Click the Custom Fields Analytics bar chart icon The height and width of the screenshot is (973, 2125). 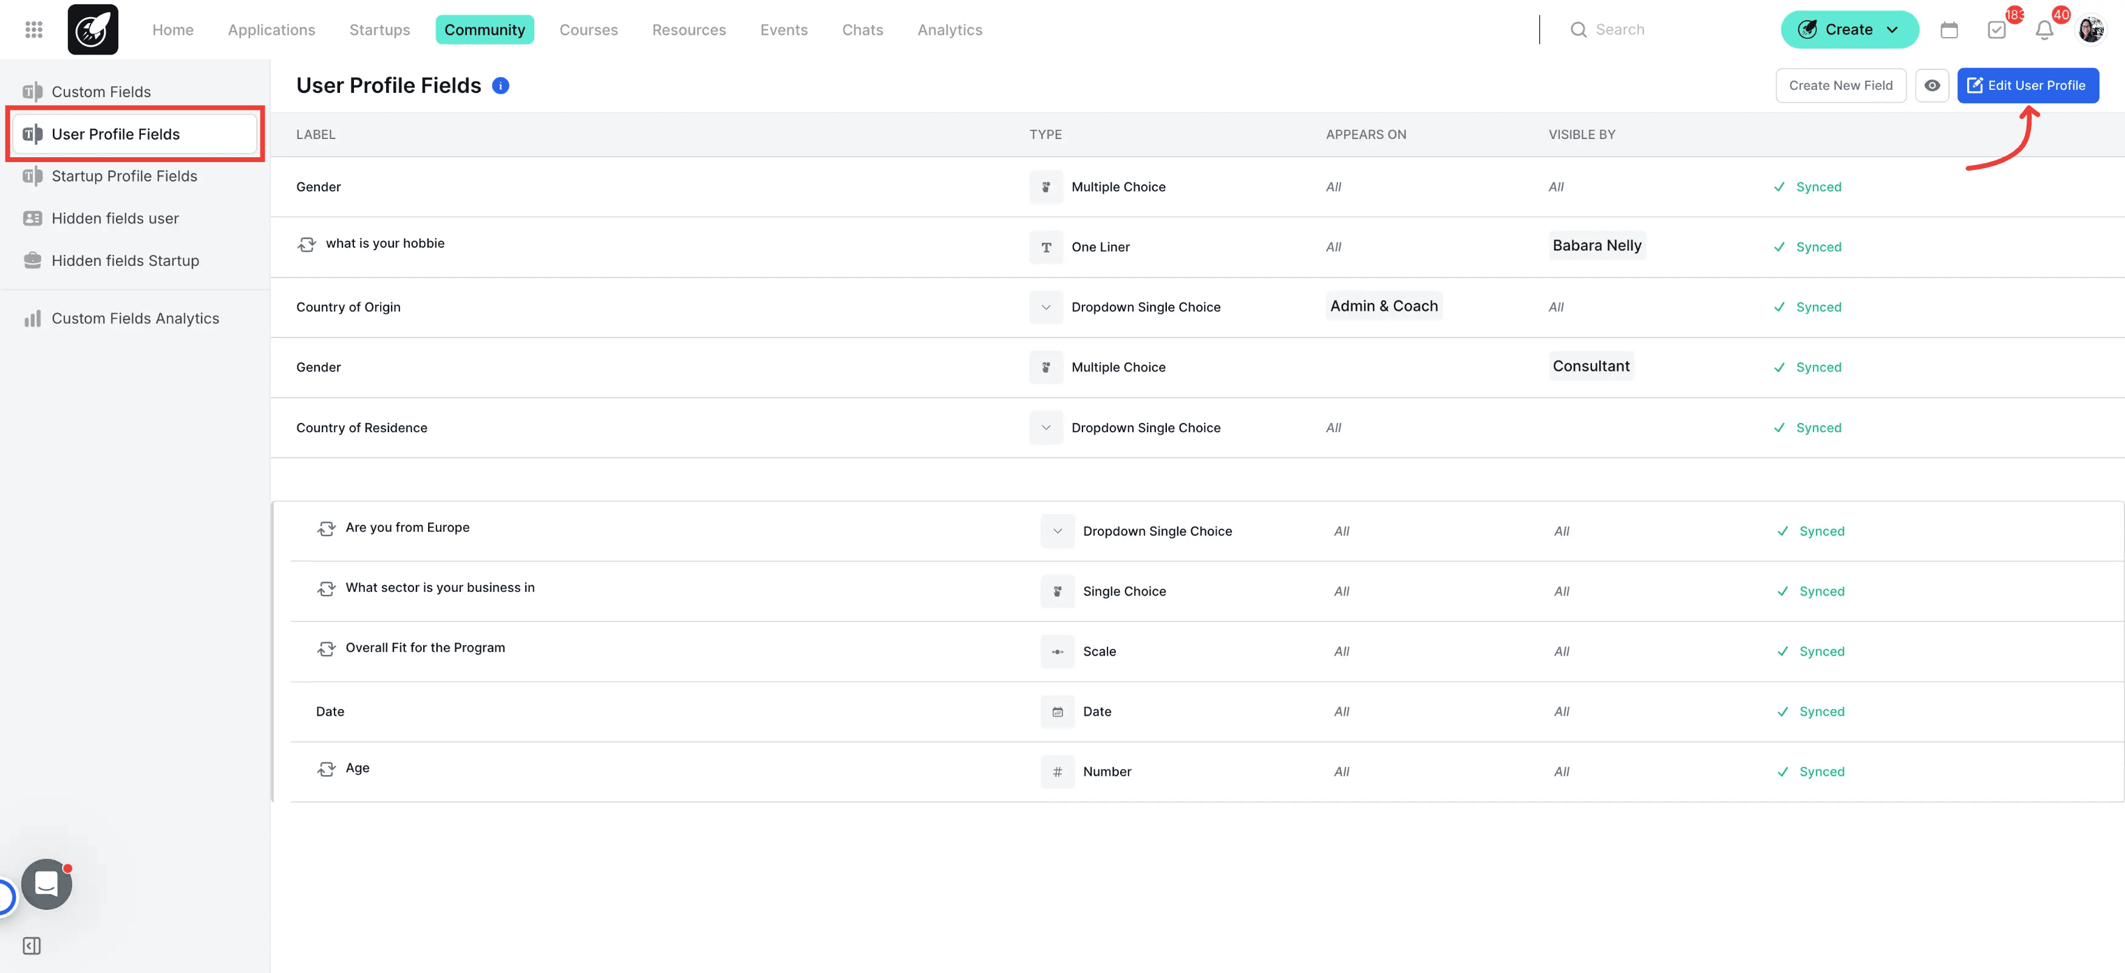32,318
